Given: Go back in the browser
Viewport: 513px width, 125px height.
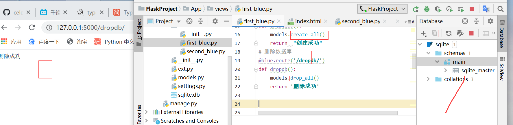Looking at the screenshot, I should (4, 27).
